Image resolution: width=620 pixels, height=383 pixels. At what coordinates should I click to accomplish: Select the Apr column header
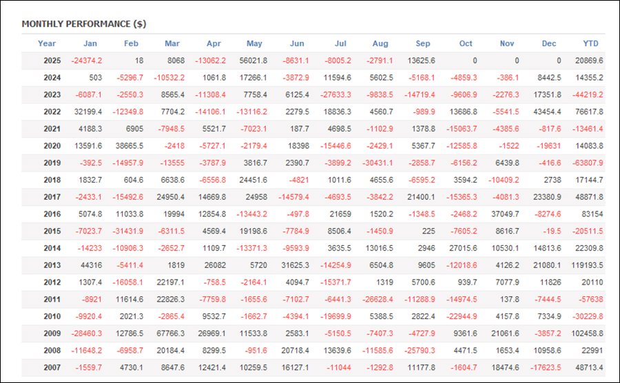[x=214, y=43]
